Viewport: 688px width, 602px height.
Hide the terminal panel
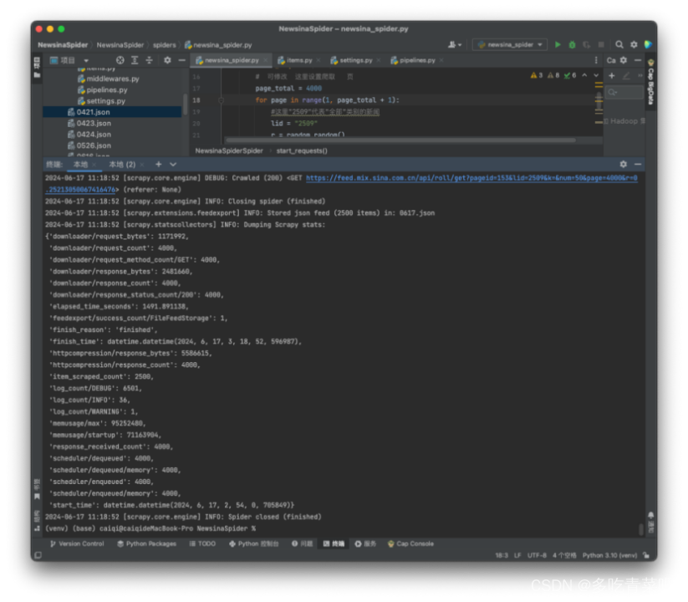(x=638, y=164)
